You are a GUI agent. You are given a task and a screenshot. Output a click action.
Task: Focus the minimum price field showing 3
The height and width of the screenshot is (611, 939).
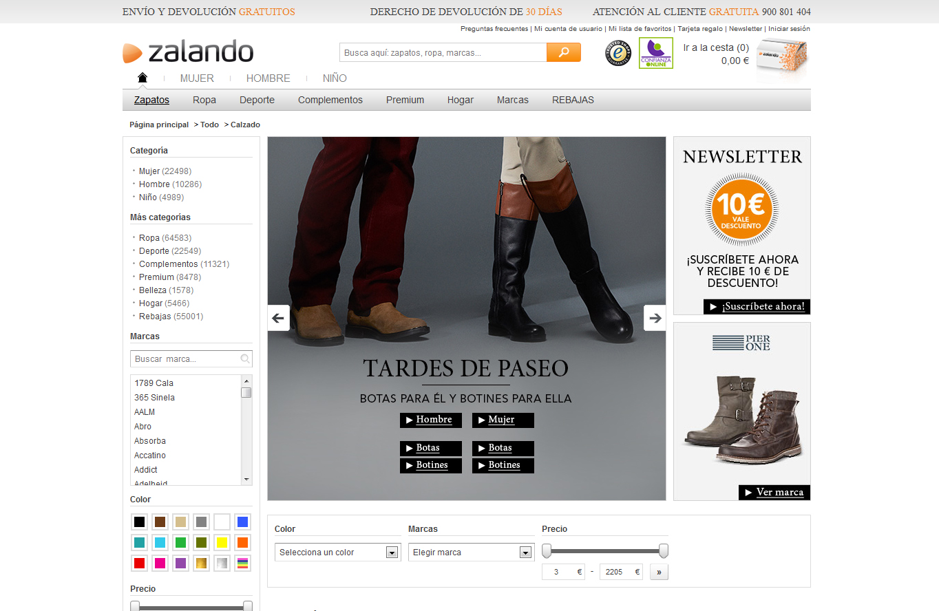click(x=563, y=572)
